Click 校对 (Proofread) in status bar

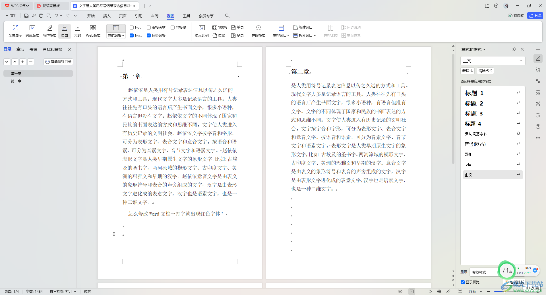(x=87, y=291)
